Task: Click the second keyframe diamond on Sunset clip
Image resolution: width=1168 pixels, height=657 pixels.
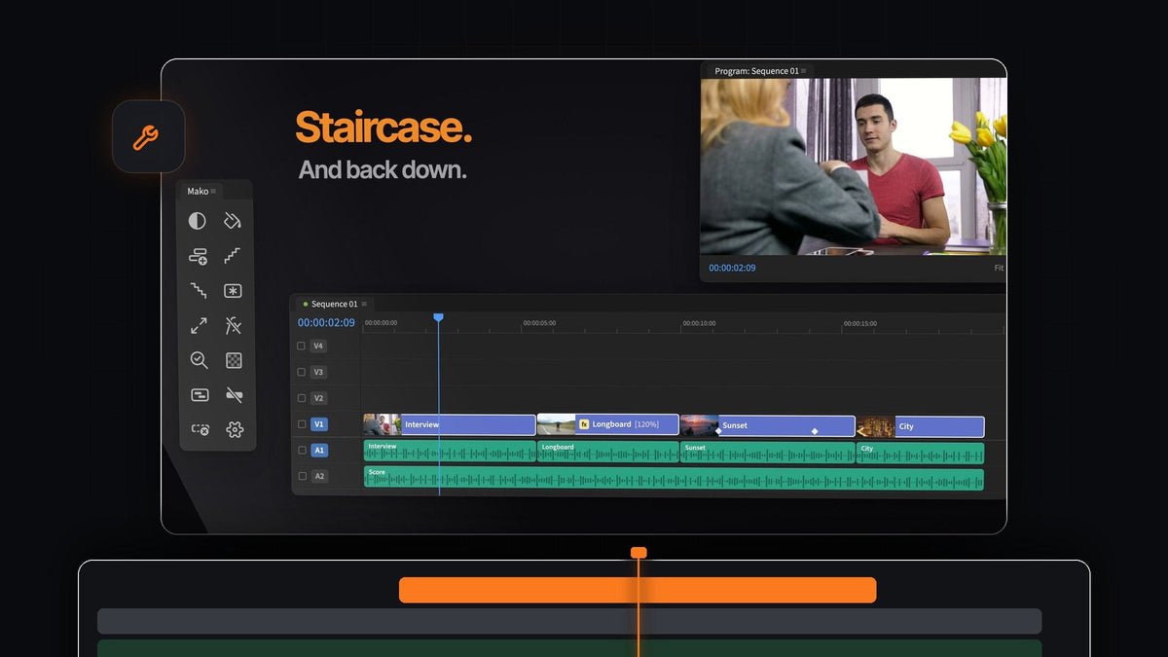Action: click(x=815, y=430)
